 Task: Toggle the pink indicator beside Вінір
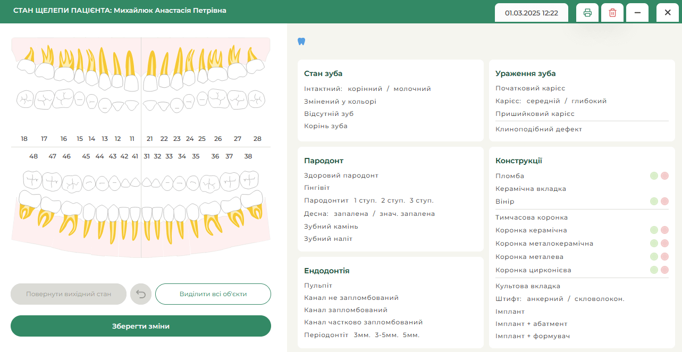point(664,202)
